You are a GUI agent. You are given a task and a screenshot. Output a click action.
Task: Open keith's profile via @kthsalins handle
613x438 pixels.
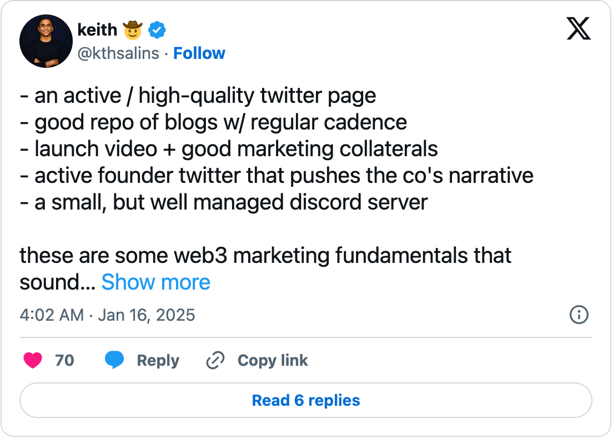click(x=119, y=53)
